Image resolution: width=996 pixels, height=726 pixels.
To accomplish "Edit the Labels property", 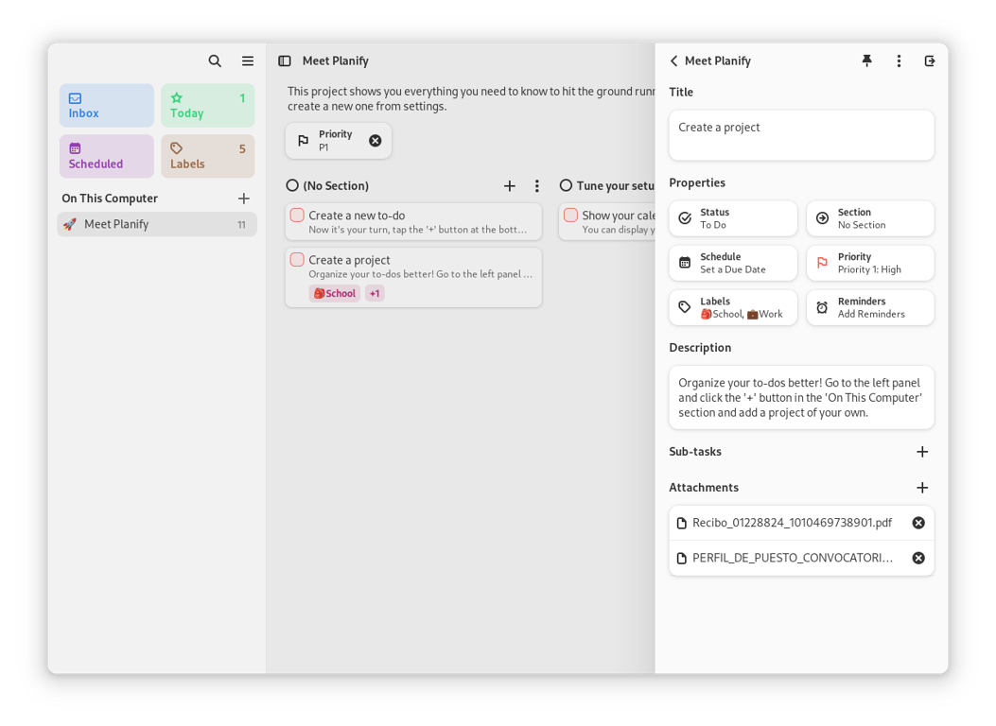I will [x=733, y=308].
